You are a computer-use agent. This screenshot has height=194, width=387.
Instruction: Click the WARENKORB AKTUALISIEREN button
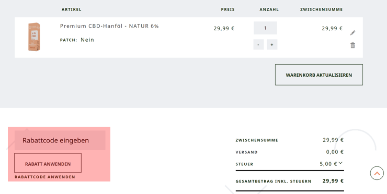319,75
